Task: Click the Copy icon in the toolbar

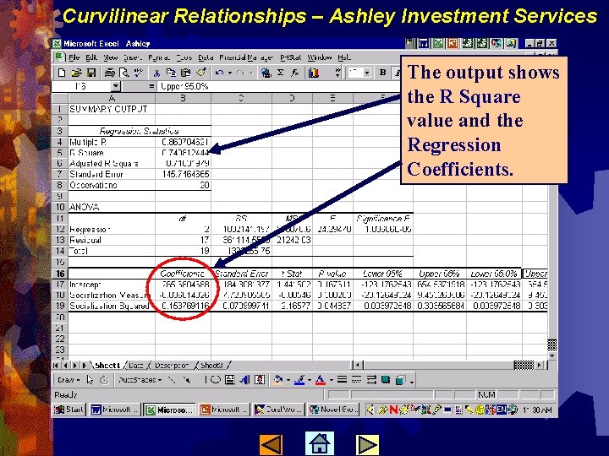Action: point(171,73)
